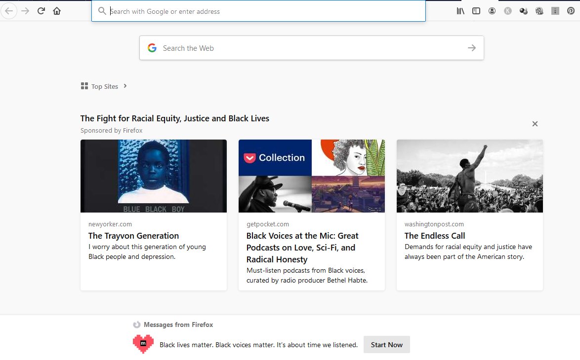The image size is (580, 360).
Task: Expand the Top Sites section chevron
Action: pyautogui.click(x=125, y=86)
